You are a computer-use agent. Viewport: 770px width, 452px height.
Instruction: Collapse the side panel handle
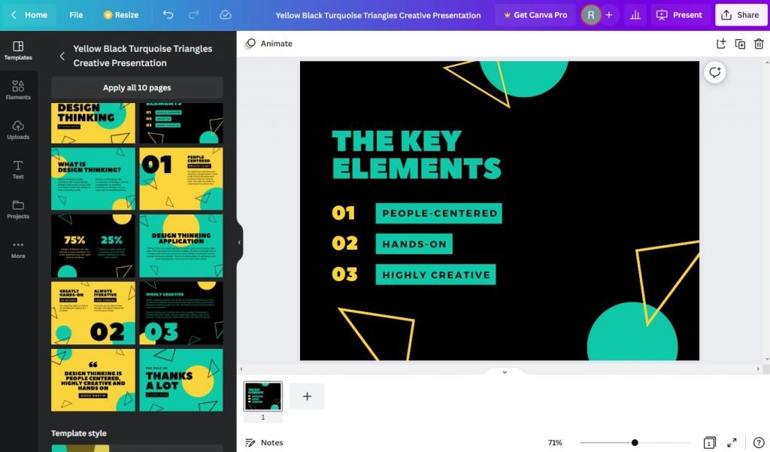point(239,242)
